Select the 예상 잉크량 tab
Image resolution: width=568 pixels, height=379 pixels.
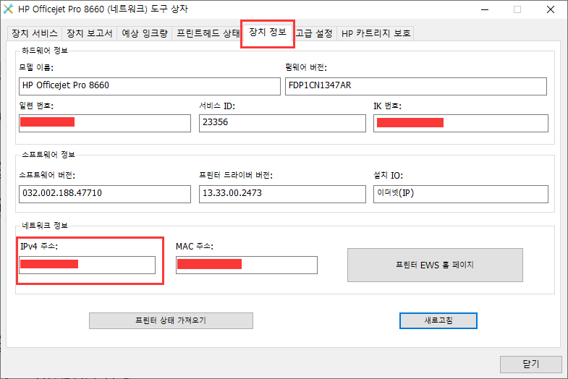pos(144,34)
